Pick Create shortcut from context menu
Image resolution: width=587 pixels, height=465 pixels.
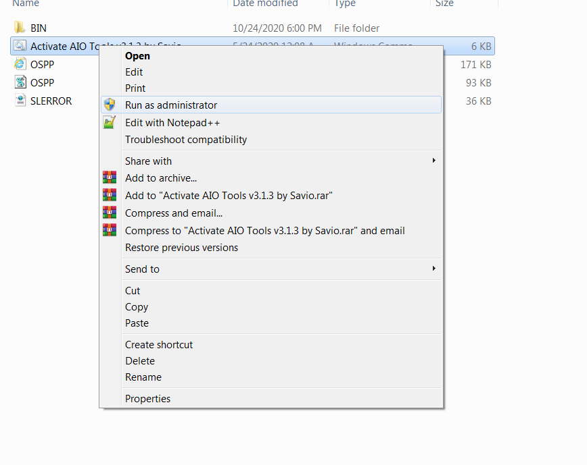click(x=159, y=345)
